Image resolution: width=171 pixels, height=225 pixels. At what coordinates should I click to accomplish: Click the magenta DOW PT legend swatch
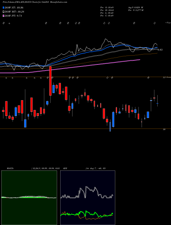pos(4,16)
